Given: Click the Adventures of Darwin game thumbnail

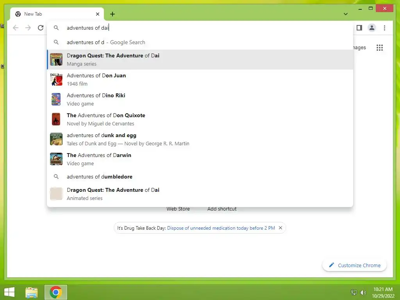Looking at the screenshot, I should pyautogui.click(x=56, y=159).
